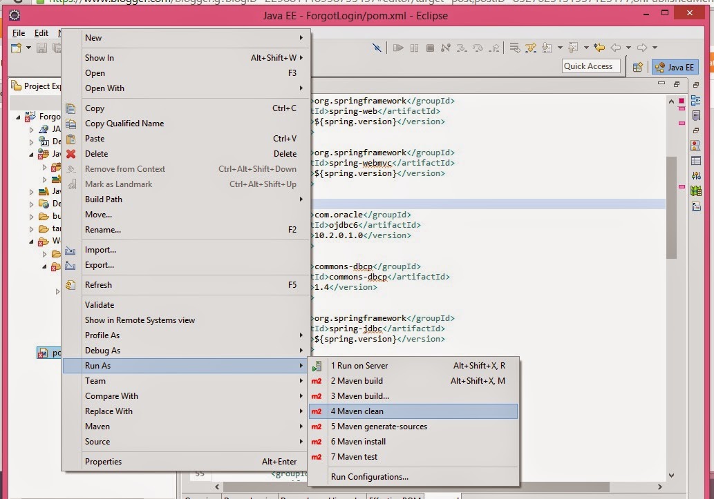
Task: Toggle Skip All Breakpoints on the toolbar
Action: pos(377,48)
